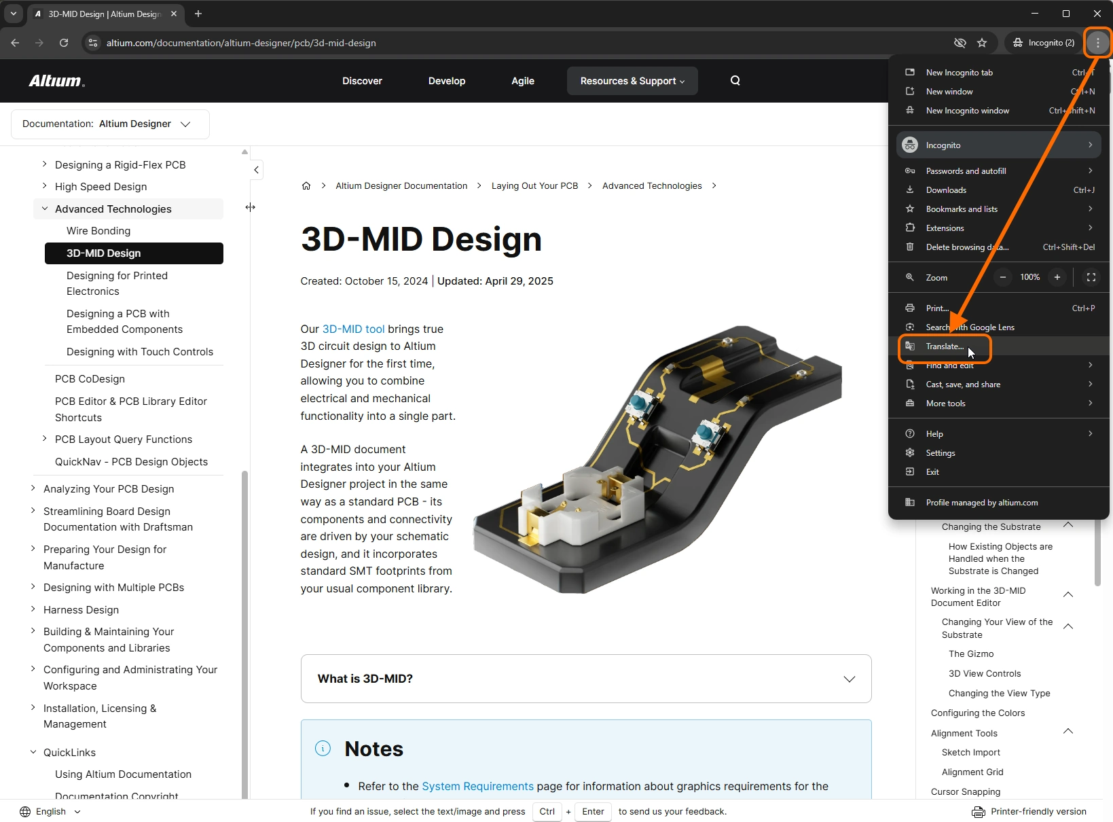This screenshot has width=1113, height=822.
Task: Click Delete browsing data menu item
Action: coord(998,247)
